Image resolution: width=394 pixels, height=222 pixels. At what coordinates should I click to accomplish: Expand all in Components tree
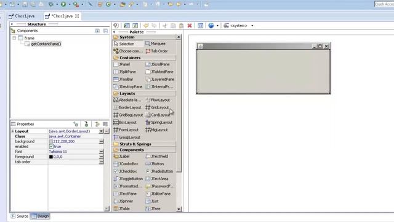(x=97, y=31)
